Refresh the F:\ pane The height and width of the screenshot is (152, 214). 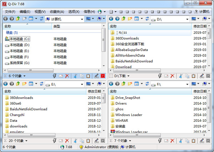pos(147,84)
